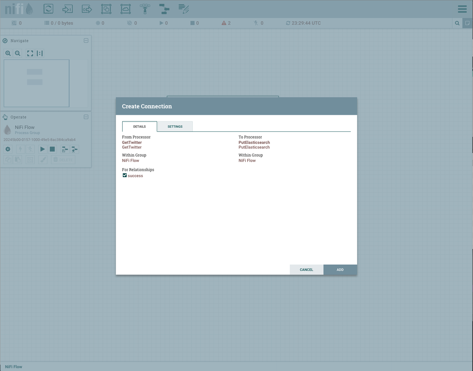Screen dimensions: 473x371
Task: Select the Details tab
Action: coord(139,127)
